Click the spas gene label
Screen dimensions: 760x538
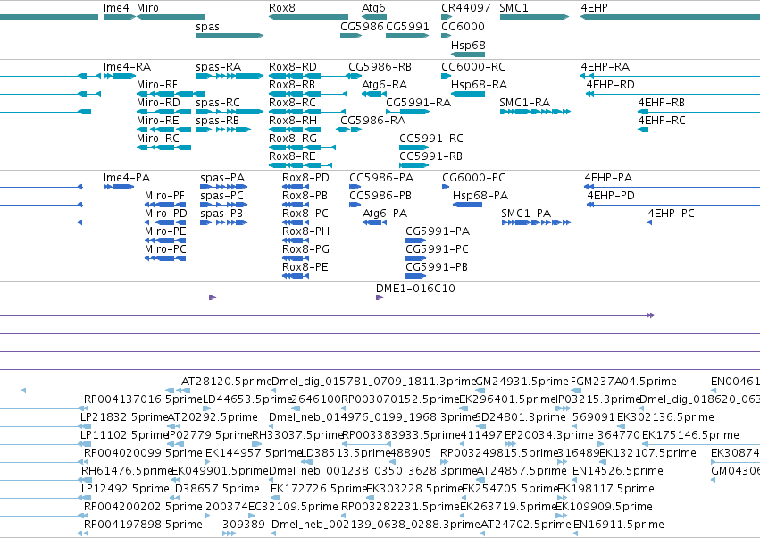point(207,27)
